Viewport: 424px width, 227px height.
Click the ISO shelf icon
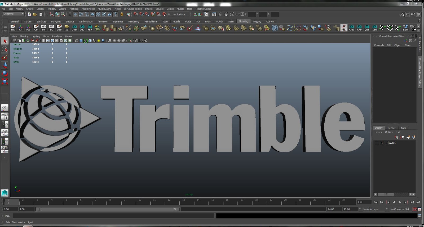pyautogui.click(x=374, y=28)
